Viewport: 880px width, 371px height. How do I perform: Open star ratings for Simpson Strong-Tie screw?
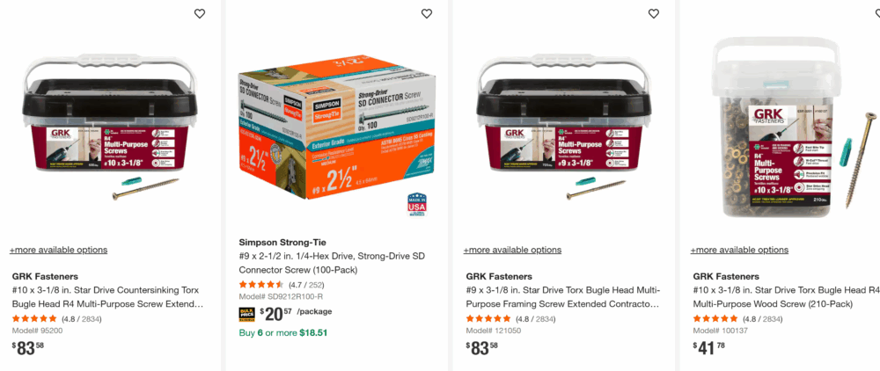[x=261, y=285]
